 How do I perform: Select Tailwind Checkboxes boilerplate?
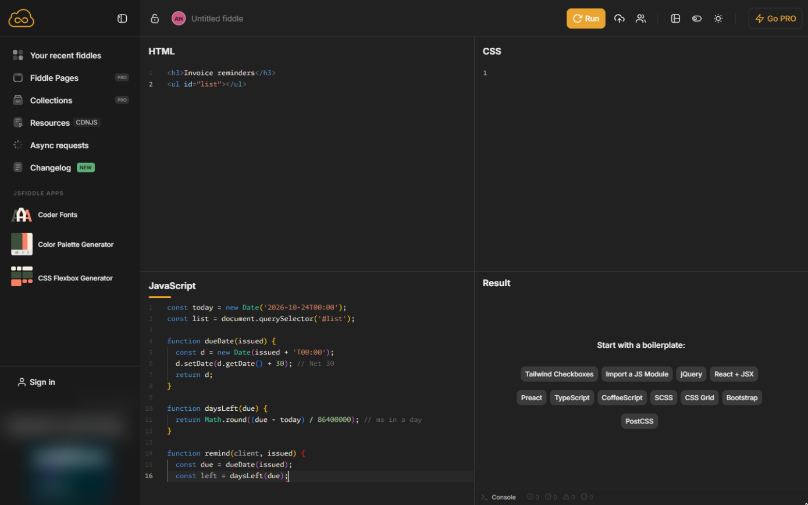point(559,374)
